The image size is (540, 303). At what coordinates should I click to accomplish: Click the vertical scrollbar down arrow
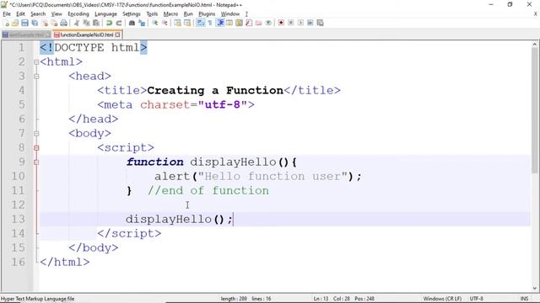tap(535, 289)
